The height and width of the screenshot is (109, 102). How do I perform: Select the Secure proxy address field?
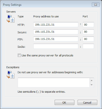click(x=56, y=32)
